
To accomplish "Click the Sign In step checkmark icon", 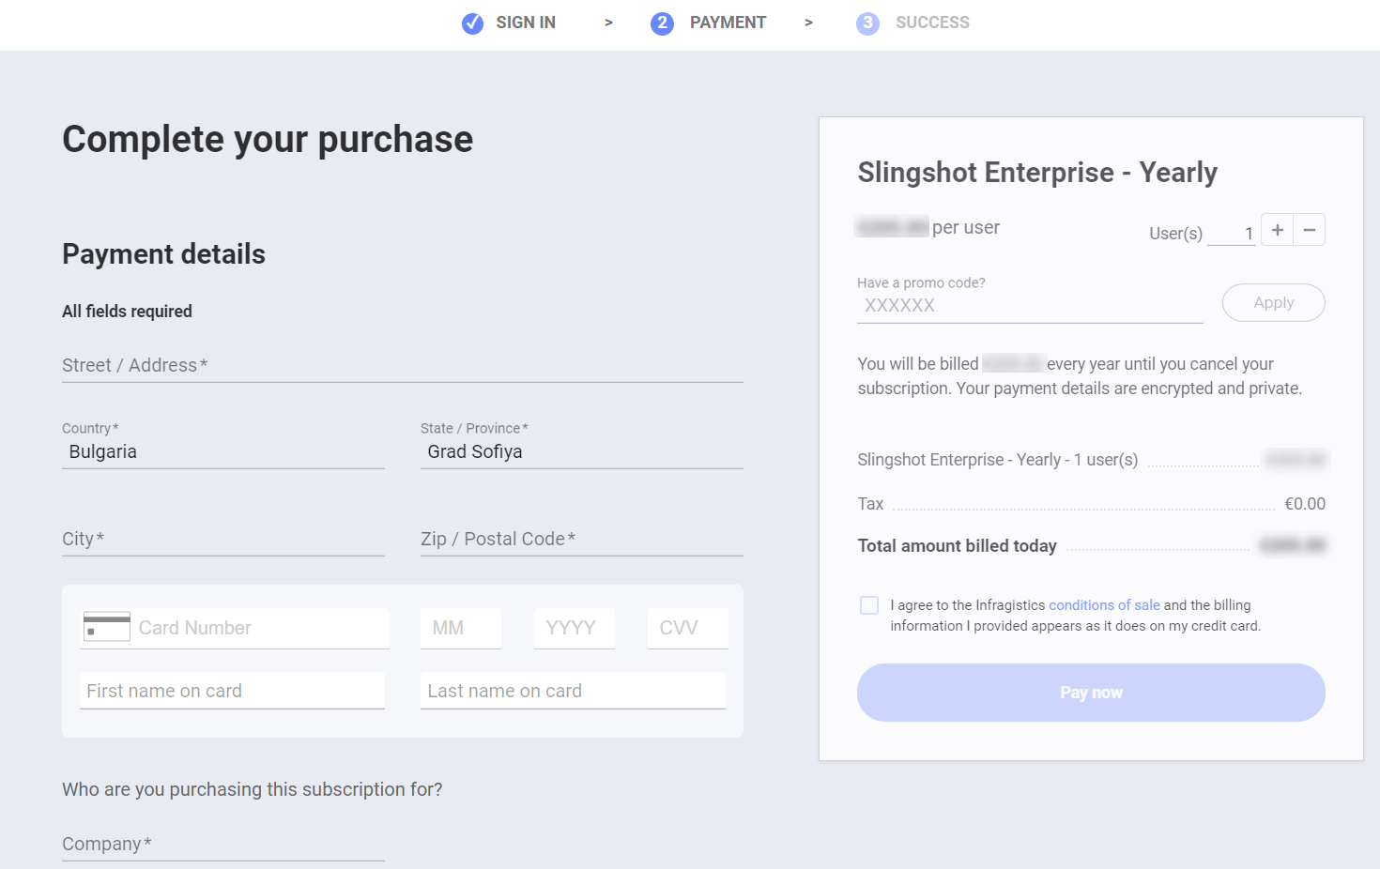I will [472, 23].
